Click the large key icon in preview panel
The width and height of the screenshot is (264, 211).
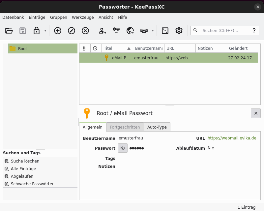click(87, 113)
